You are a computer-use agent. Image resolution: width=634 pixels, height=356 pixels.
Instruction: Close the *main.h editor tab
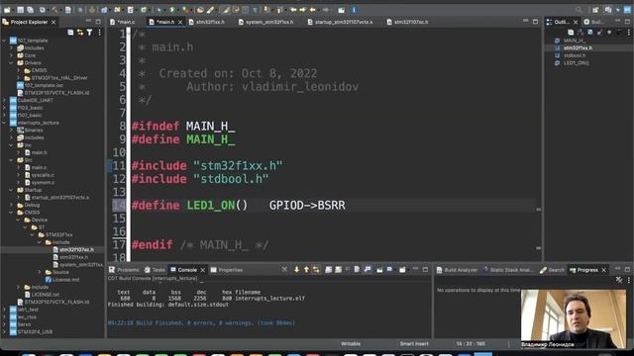[x=180, y=22]
